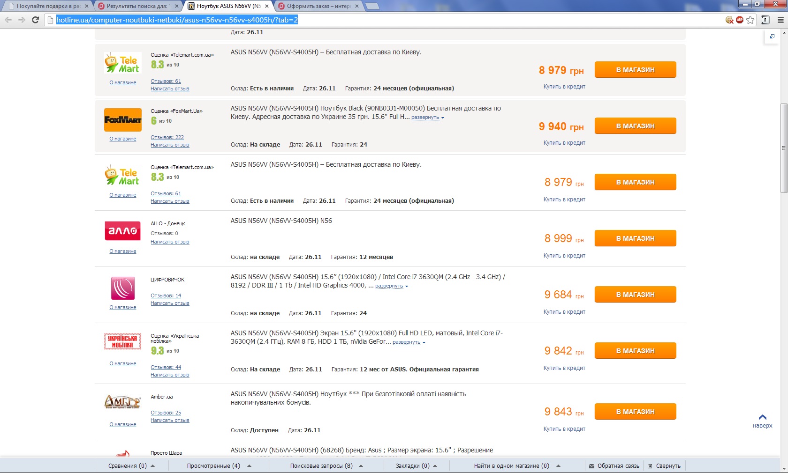Close the 'Оформить заказ' tab
Viewport: 788px width, 473px height.
pos(357,6)
